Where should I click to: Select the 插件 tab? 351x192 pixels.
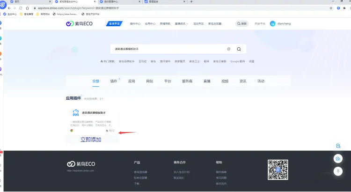114,81
